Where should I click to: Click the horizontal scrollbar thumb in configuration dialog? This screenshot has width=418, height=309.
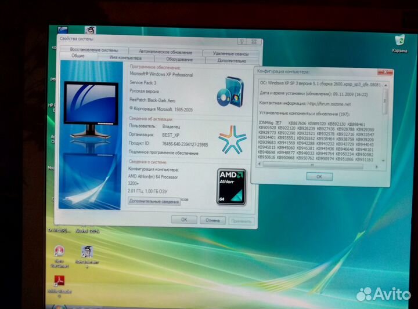313,165
